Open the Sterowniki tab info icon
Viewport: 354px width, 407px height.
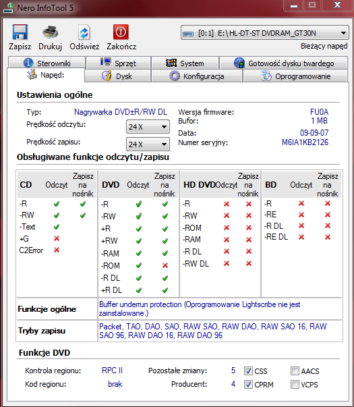click(28, 63)
